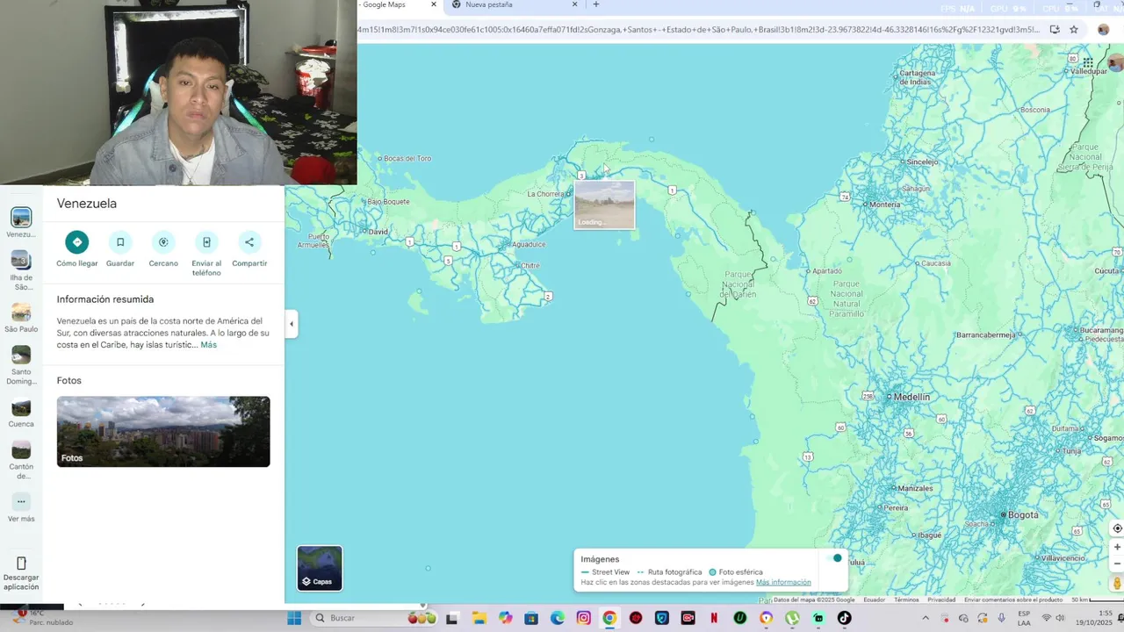Open the Windows Start menu
The height and width of the screenshot is (632, 1124).
295,618
